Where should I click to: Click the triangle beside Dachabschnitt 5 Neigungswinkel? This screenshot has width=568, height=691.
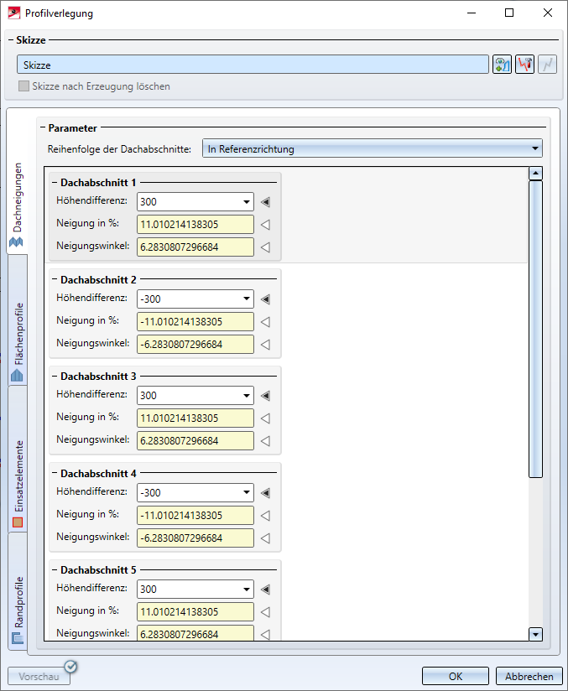pos(265,635)
